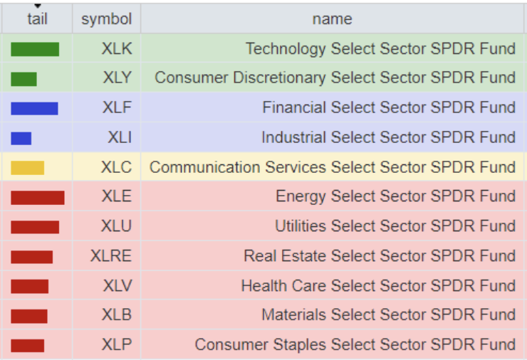Open Technology Select Sector SPDR Fund row

coord(380,49)
